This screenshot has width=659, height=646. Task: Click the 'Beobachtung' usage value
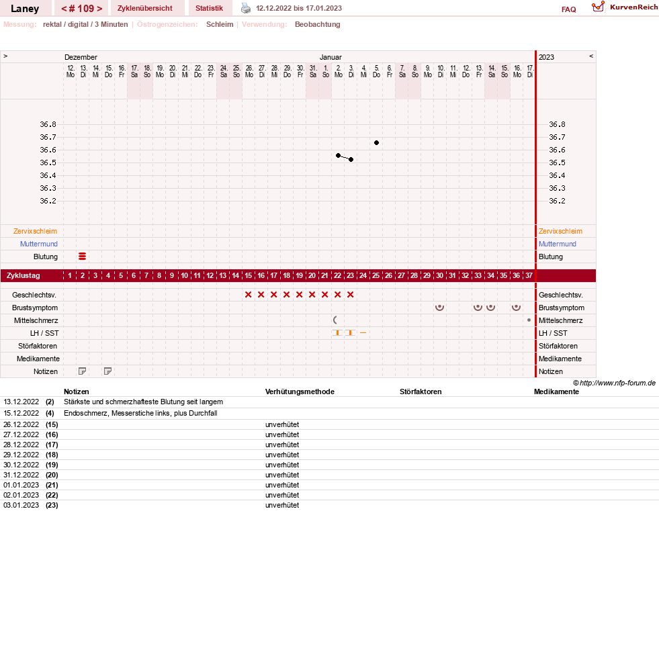coord(317,24)
